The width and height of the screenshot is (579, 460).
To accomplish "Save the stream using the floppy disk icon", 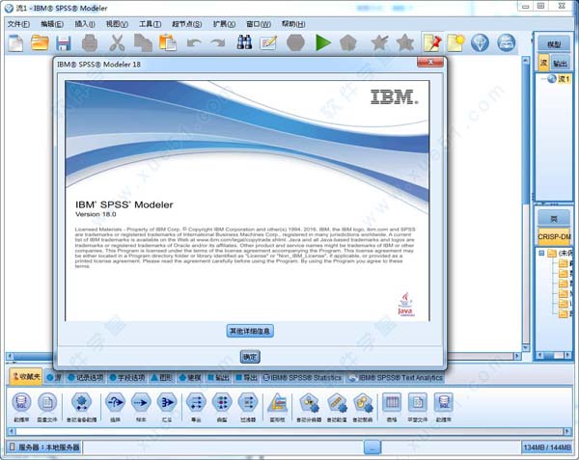I will (64, 43).
